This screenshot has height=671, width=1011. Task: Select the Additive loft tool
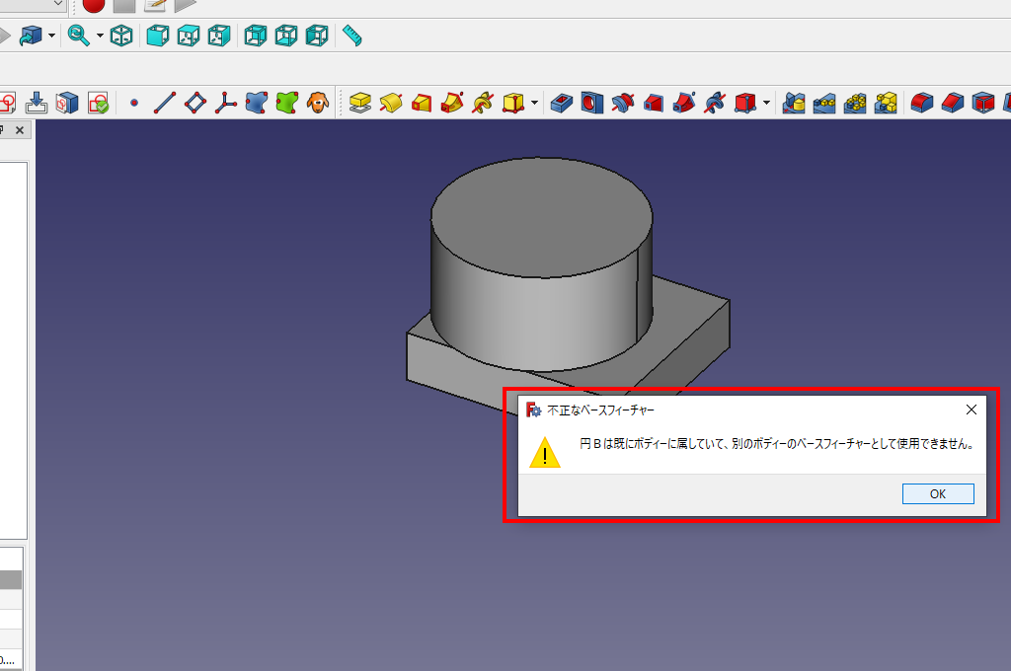422,103
